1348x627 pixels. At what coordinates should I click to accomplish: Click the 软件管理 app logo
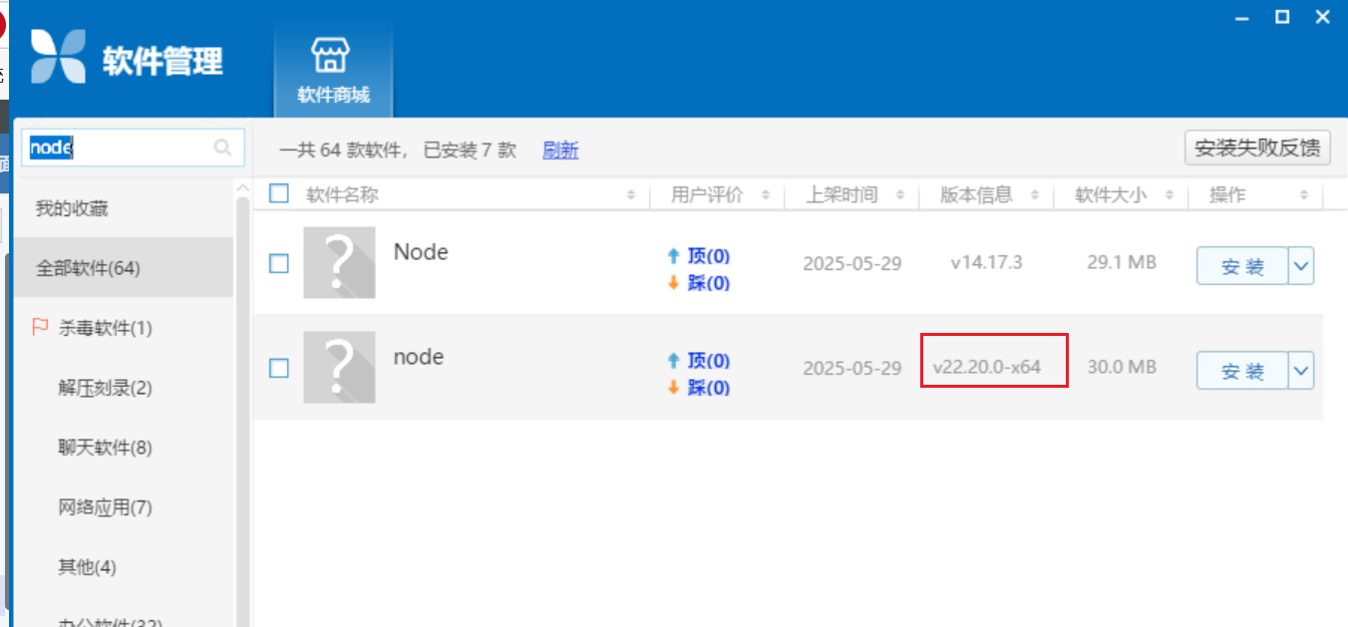pyautogui.click(x=59, y=57)
